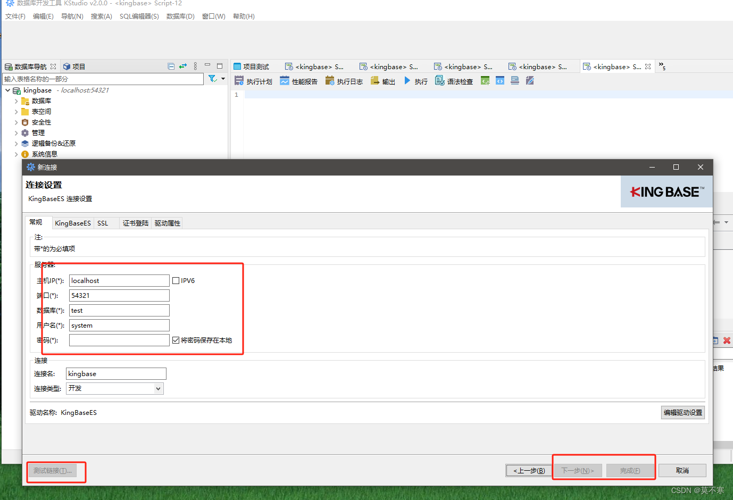The image size is (733, 500).
Task: Open the 连接类型 combo box
Action: point(115,389)
